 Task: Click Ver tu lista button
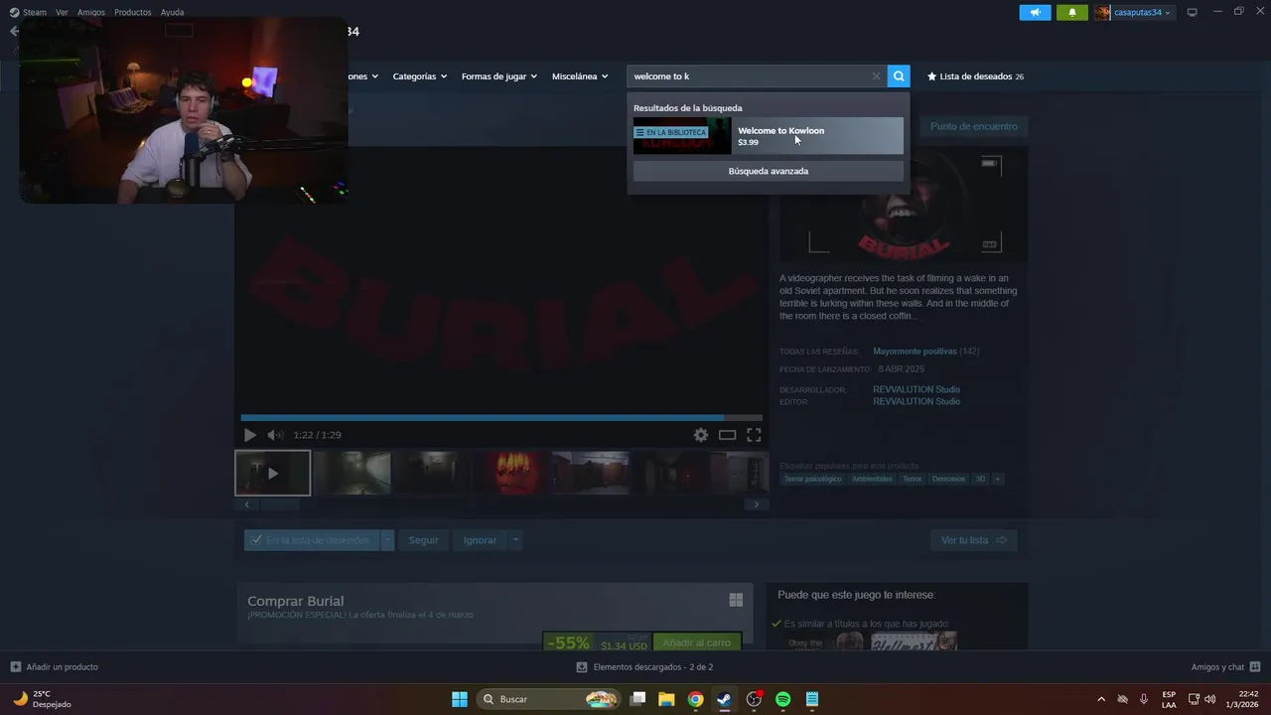tap(973, 540)
